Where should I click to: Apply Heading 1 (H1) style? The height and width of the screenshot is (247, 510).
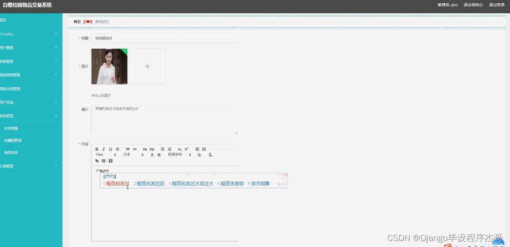pos(145,149)
